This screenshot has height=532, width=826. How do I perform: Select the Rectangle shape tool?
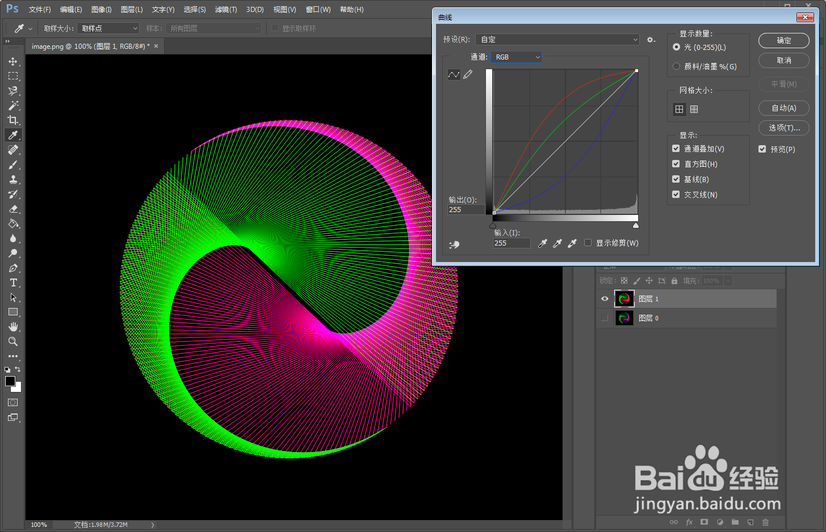coord(13,312)
